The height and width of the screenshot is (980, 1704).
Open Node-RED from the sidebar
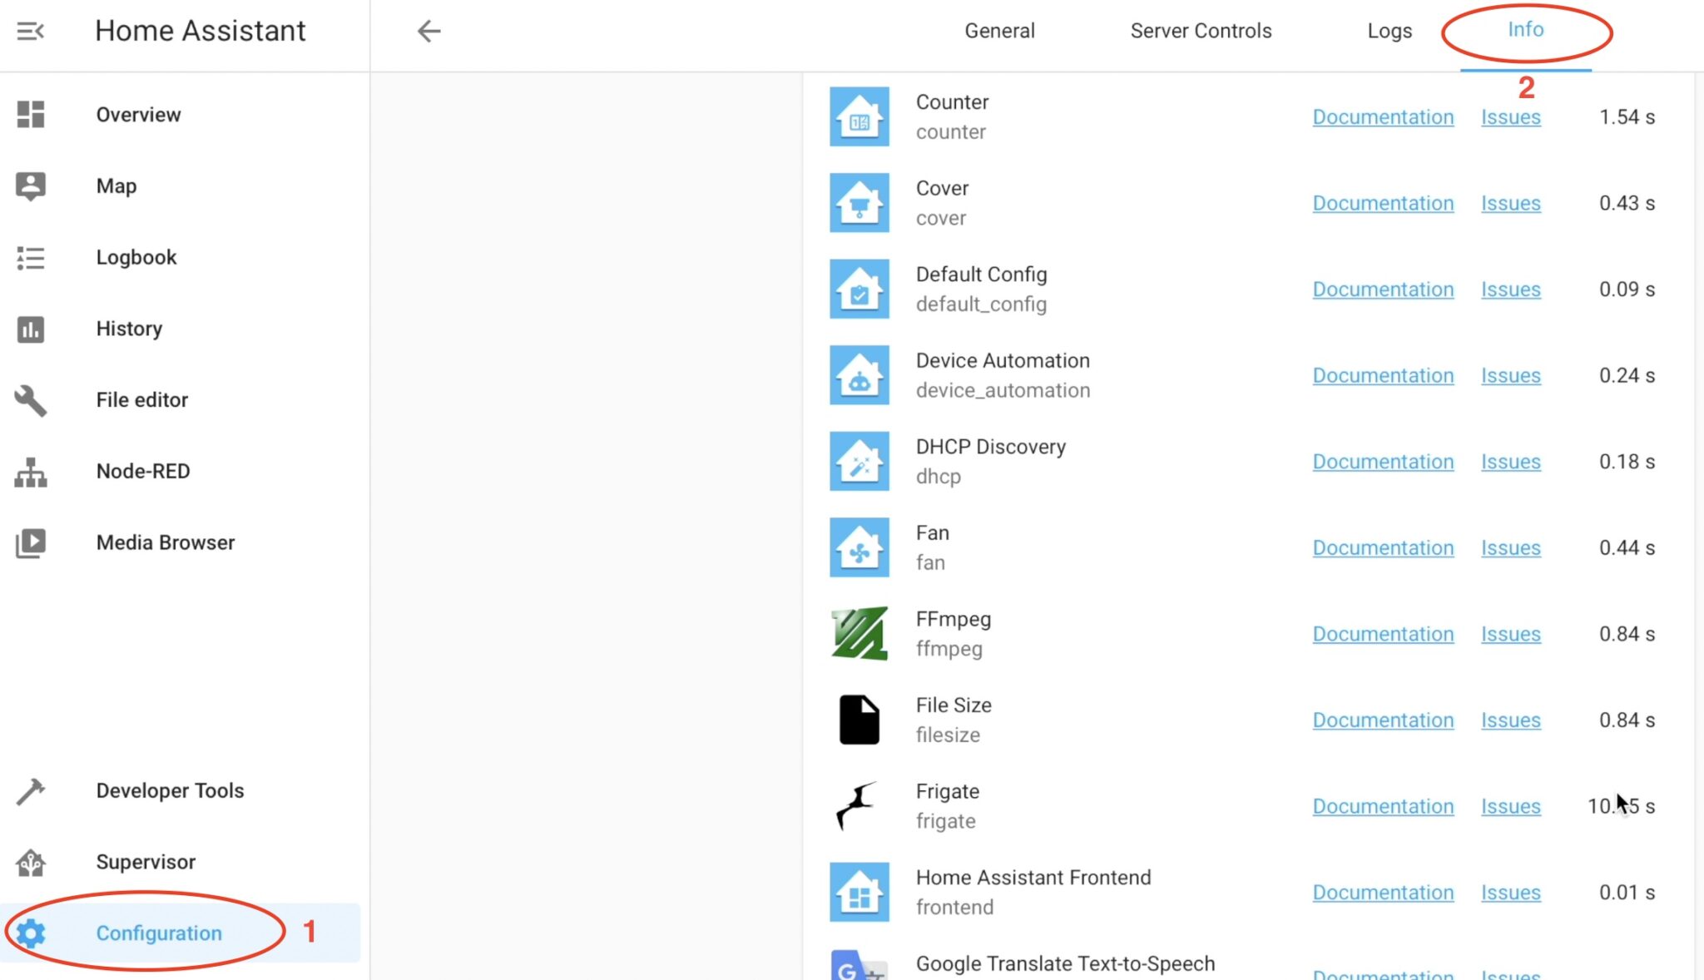pos(31,472)
